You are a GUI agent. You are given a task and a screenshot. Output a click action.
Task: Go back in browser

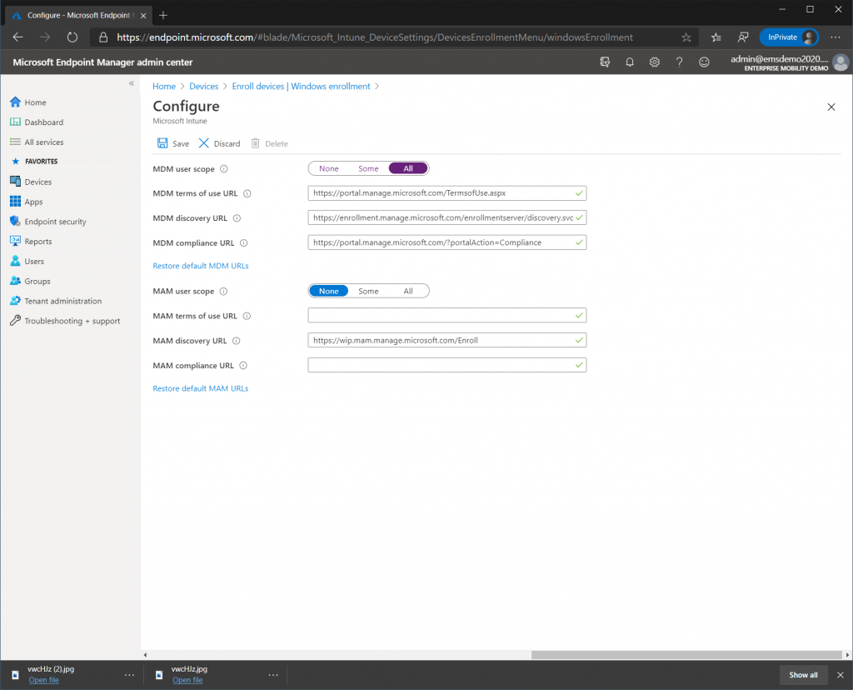[18, 37]
